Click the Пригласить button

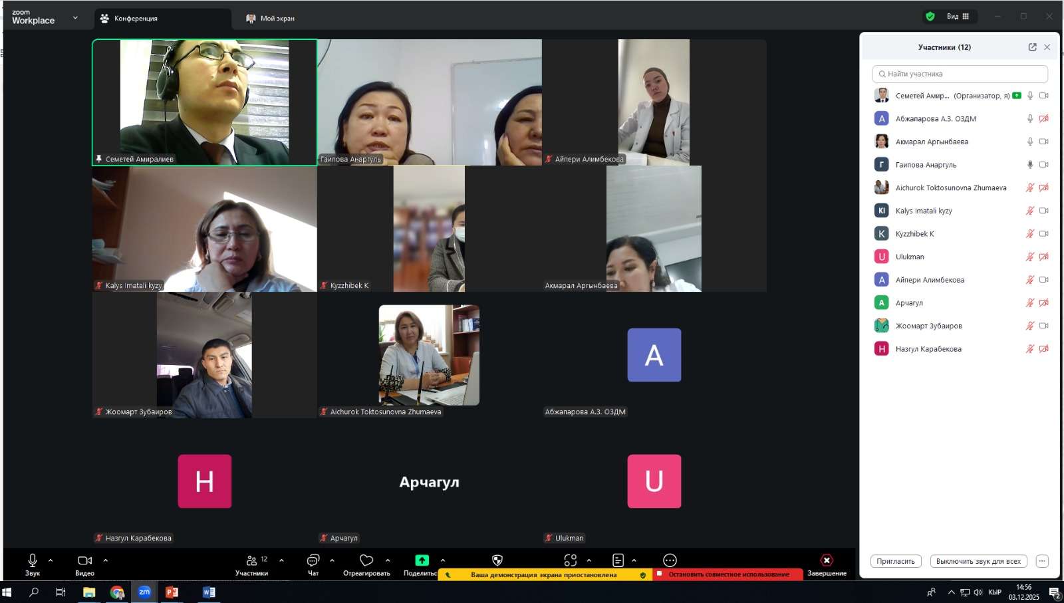pos(896,561)
